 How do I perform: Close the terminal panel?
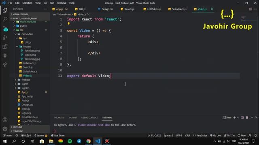(x=256, y=118)
